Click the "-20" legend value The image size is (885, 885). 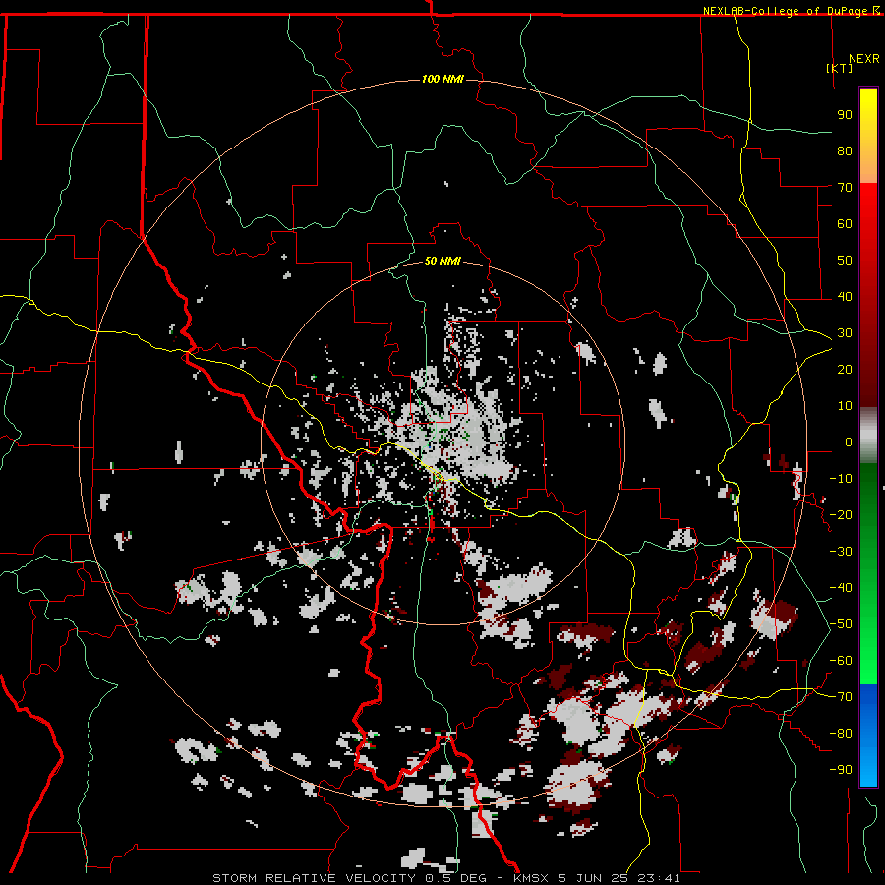[x=841, y=514]
